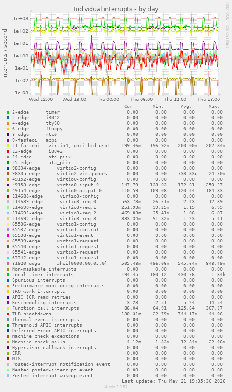Click the red TLB shootdowns legend swatch
Image resolution: width=232 pixels, height=392 pixels.
coord(8,314)
